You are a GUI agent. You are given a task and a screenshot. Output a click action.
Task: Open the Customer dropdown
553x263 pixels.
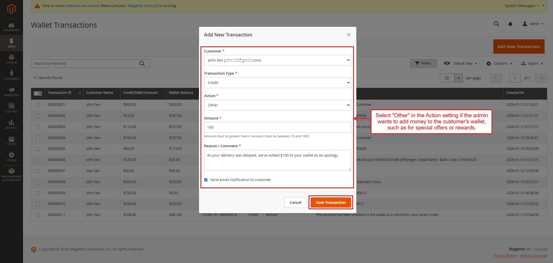(x=277, y=60)
